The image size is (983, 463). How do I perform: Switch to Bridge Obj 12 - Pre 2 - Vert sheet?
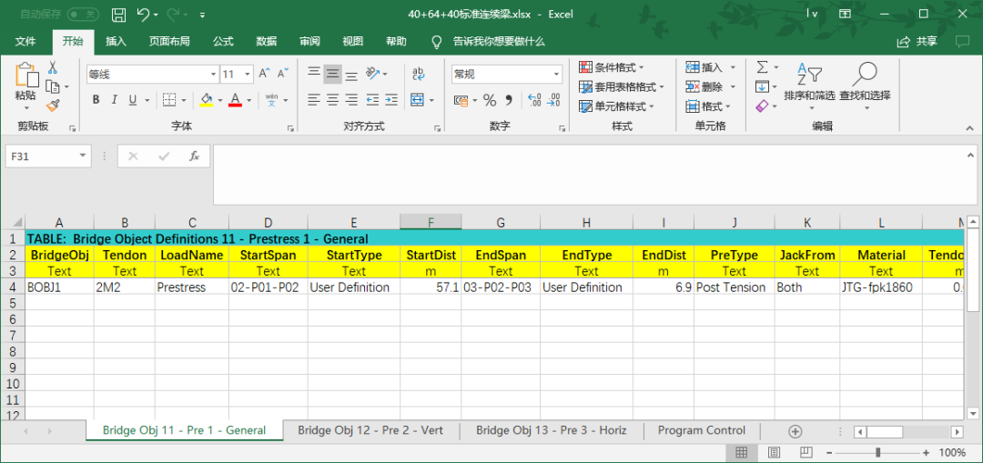pos(370,430)
